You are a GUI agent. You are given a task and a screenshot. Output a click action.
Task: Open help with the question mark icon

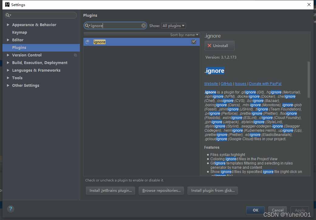pos(11,209)
